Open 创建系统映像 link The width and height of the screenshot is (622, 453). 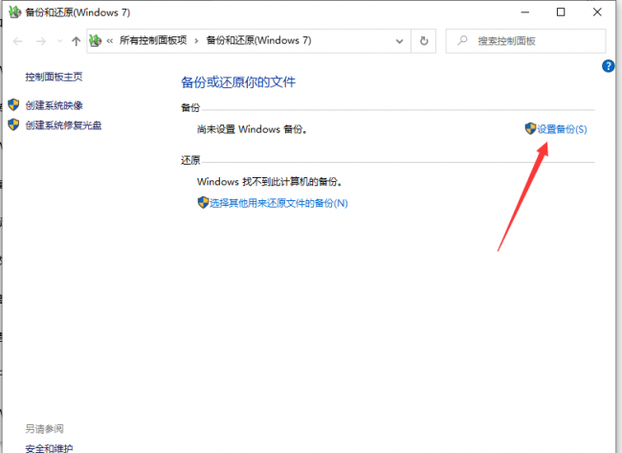(x=54, y=105)
